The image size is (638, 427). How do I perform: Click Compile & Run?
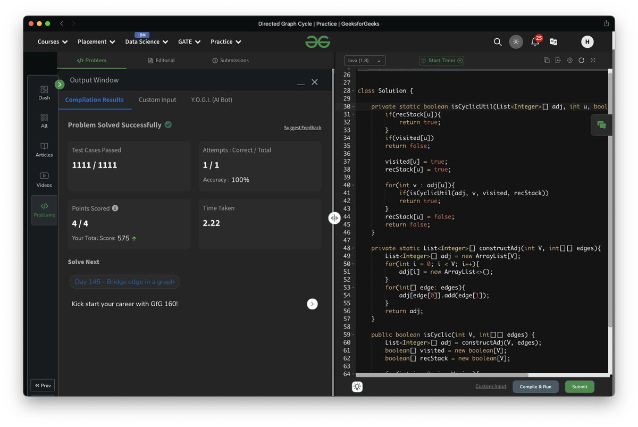pyautogui.click(x=535, y=387)
